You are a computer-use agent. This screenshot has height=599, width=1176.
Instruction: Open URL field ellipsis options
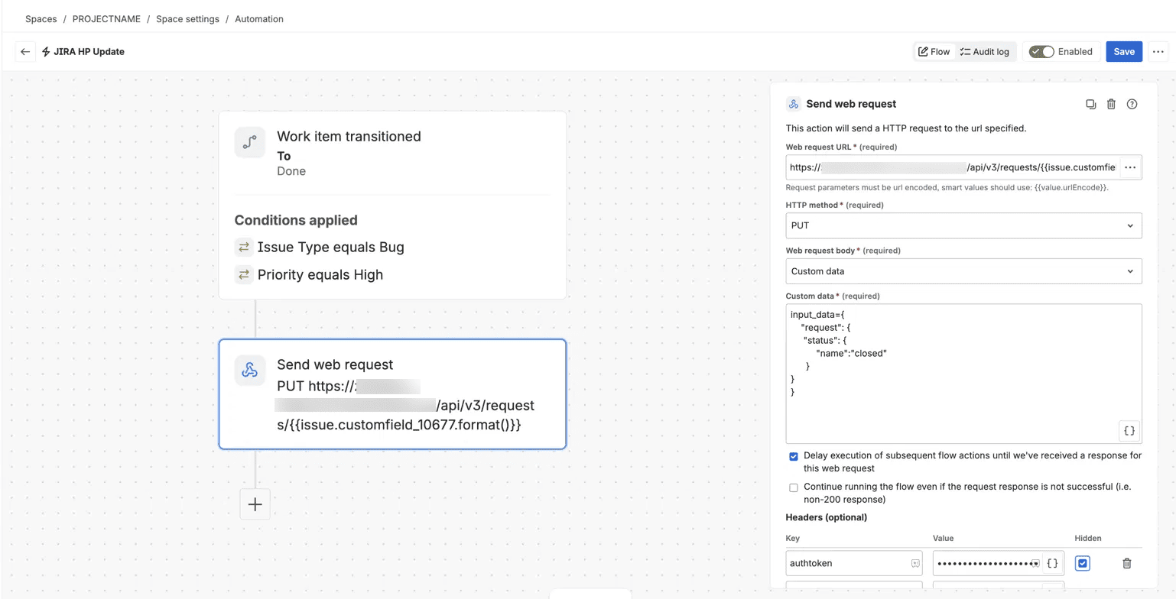[x=1130, y=167]
